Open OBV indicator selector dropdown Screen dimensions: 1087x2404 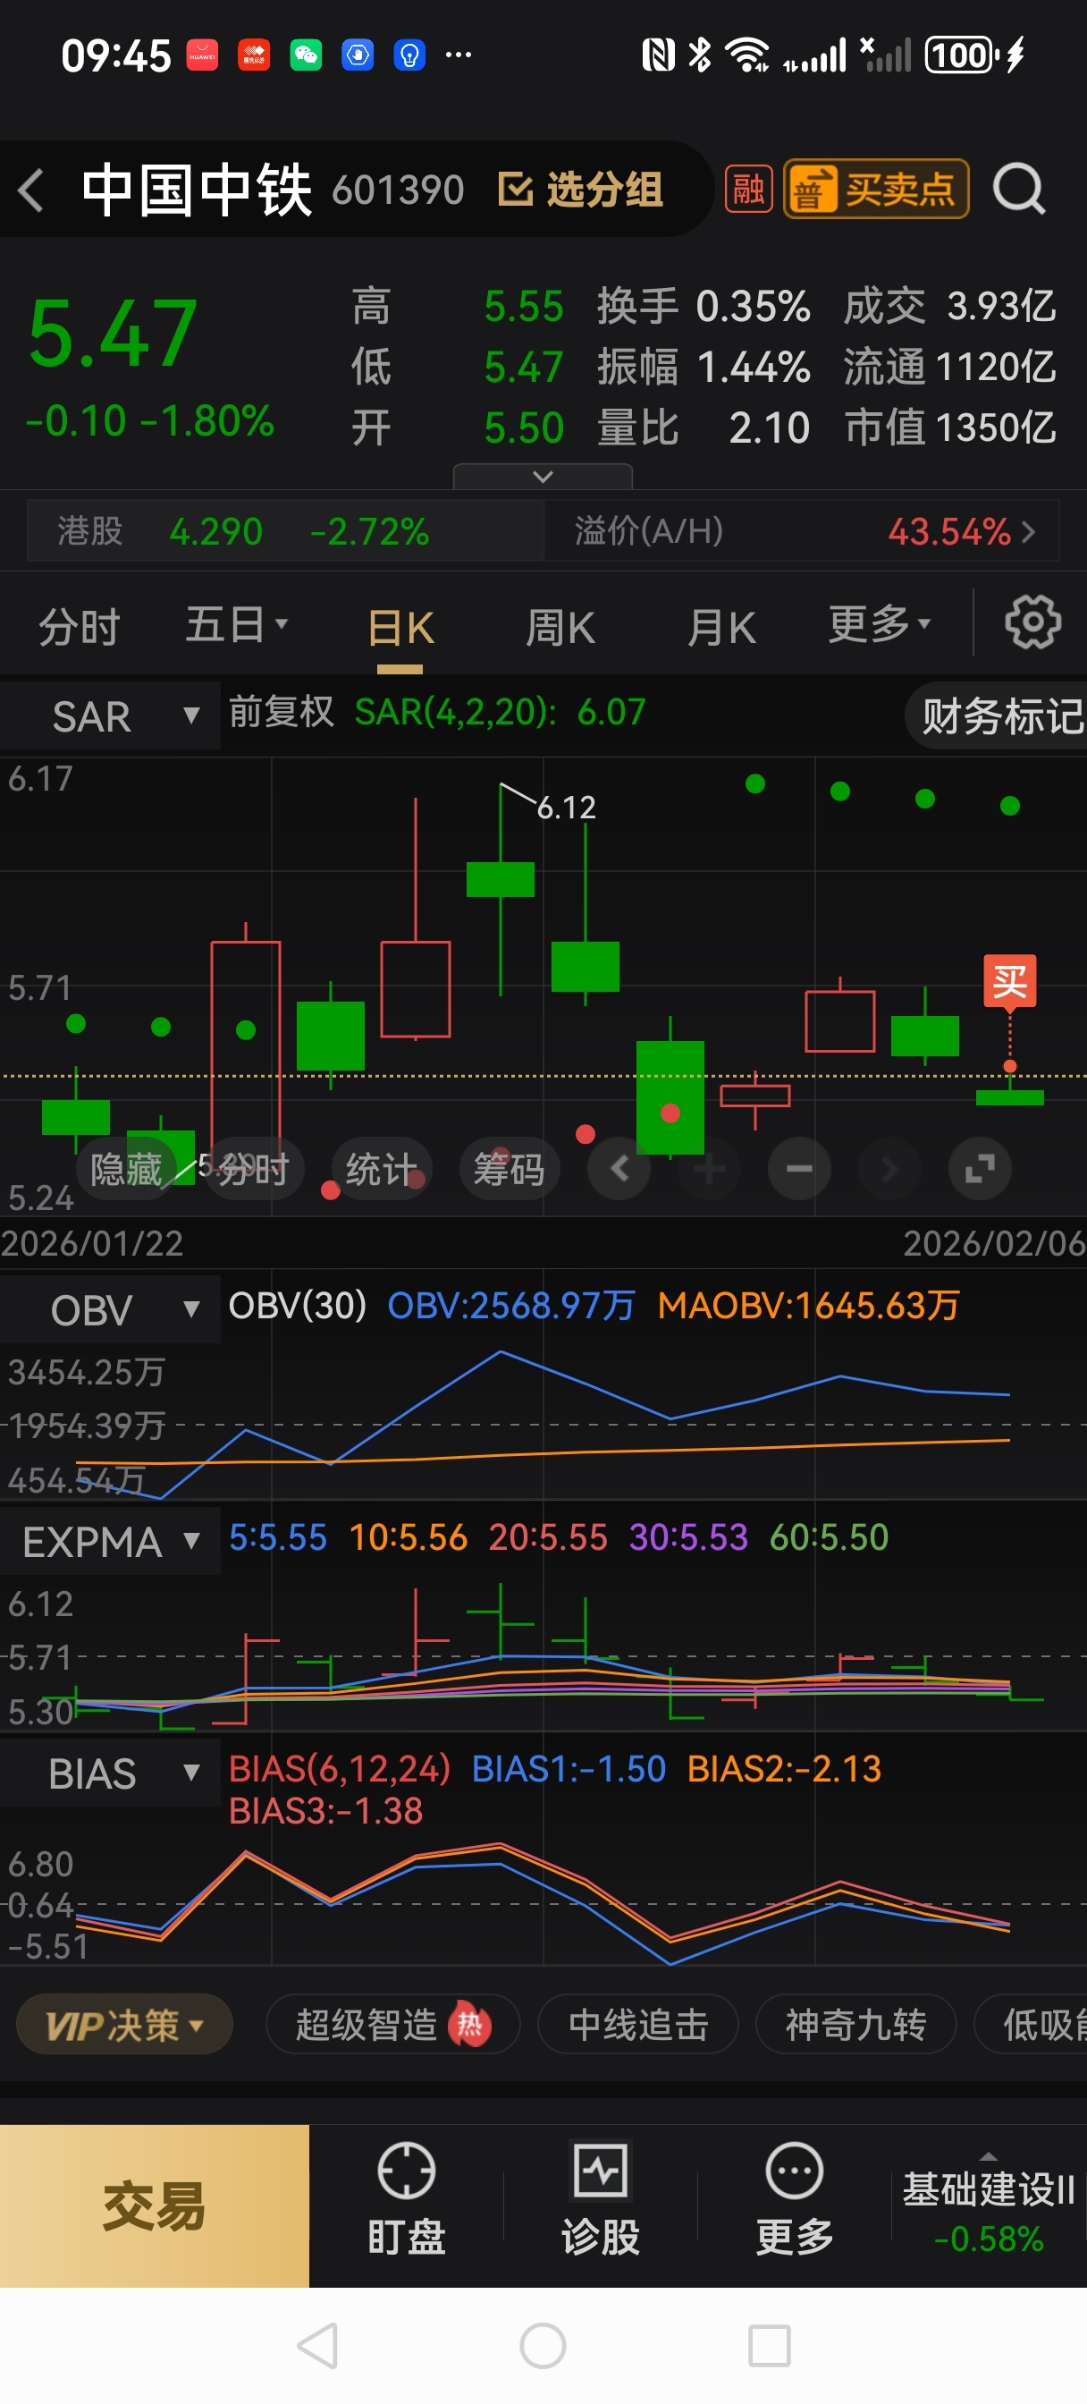(110, 1309)
